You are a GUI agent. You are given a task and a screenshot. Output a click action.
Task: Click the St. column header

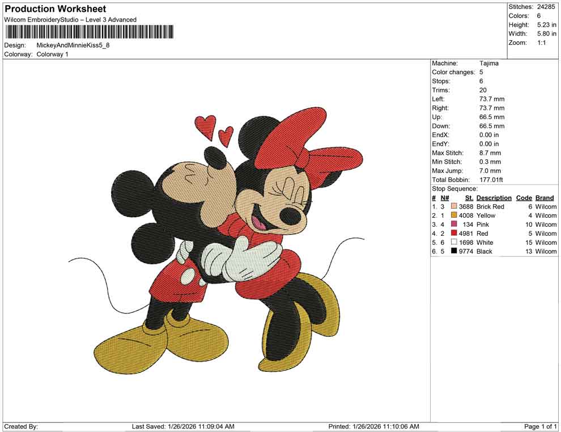(x=469, y=197)
